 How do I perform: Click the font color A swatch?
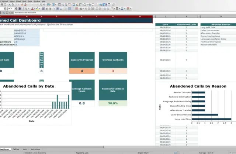32,9
